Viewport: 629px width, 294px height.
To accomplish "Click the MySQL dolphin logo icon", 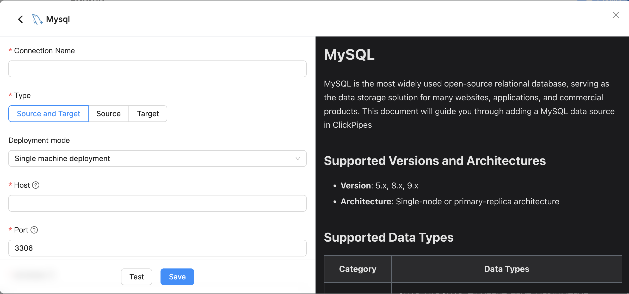I will click(37, 19).
